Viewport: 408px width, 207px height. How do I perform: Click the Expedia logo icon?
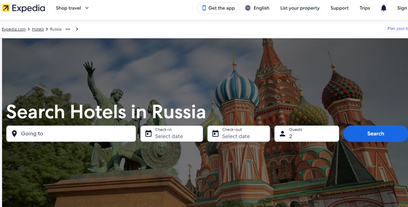coord(6,8)
